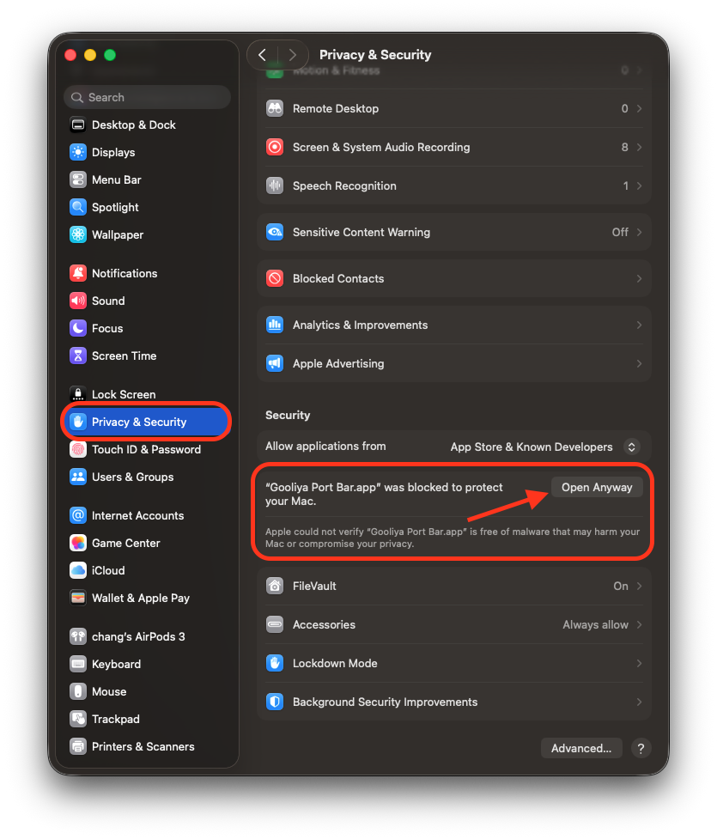Click the Touch ID fingerprint icon
The image size is (717, 839).
coord(78,449)
